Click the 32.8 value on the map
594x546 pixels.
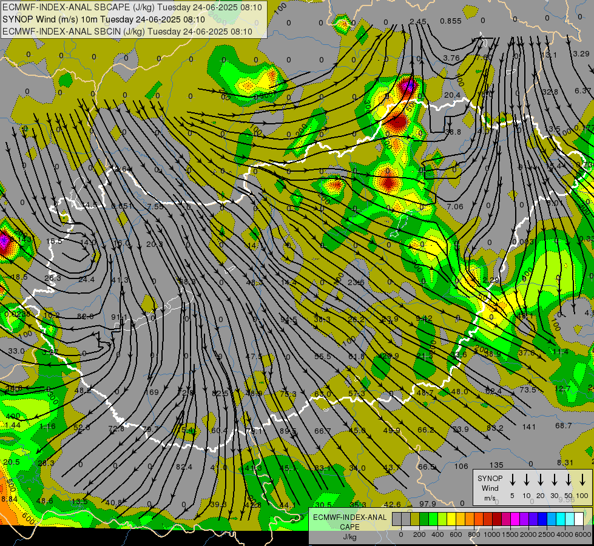(550, 92)
